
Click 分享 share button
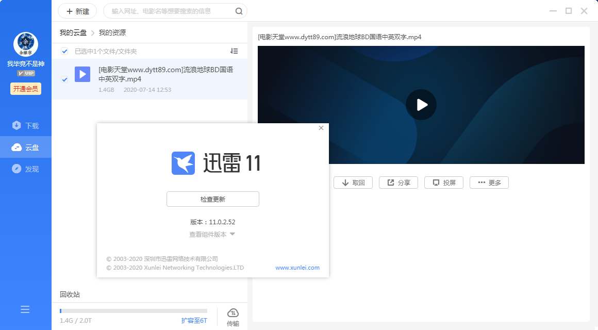pos(398,183)
